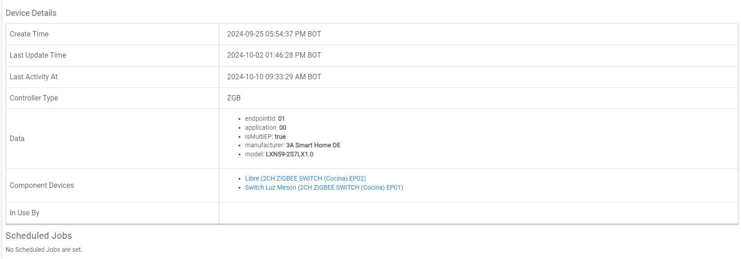Click the Component Devices label
The height and width of the screenshot is (259, 741).
pos(42,186)
